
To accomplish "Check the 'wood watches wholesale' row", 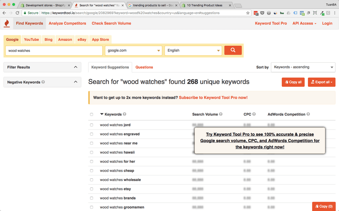I will pos(91,180).
